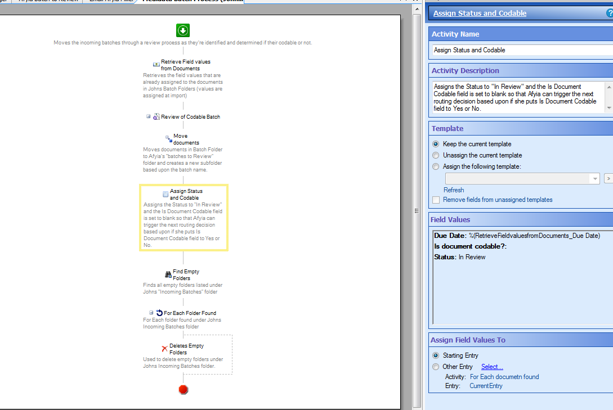This screenshot has width=613, height=410.
Task: Click the Remove fields from unassigned templates label
Action: 498,200
